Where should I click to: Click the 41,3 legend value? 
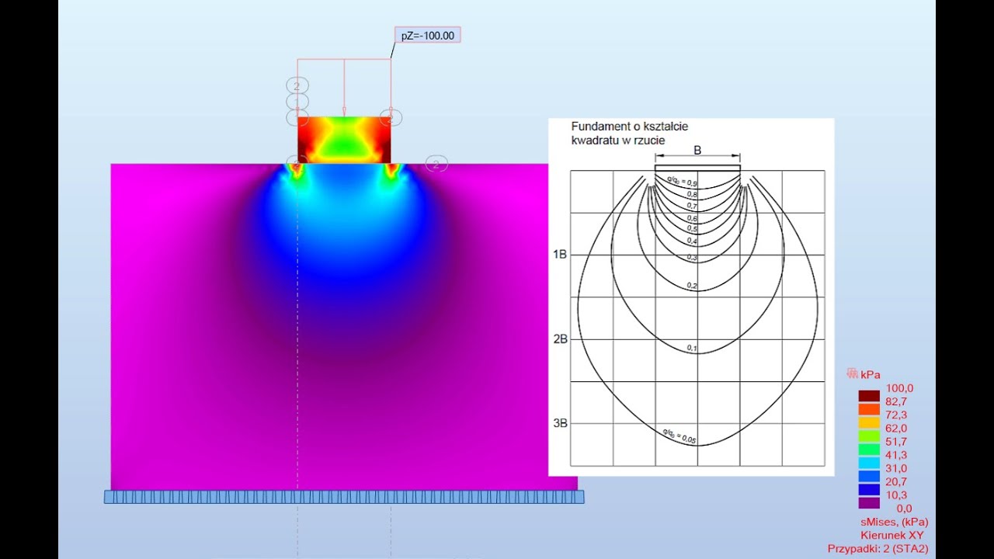click(x=896, y=455)
